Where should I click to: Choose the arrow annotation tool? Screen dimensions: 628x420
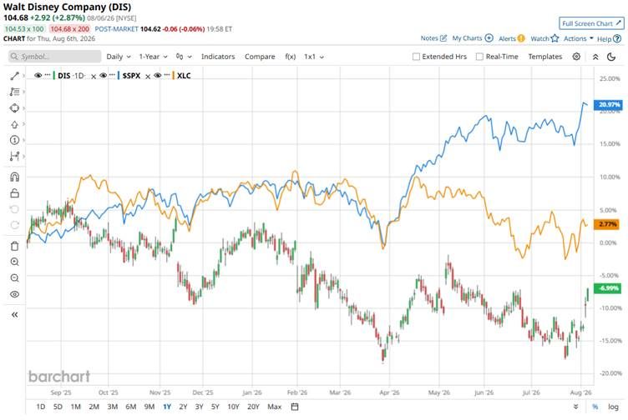click(14, 124)
